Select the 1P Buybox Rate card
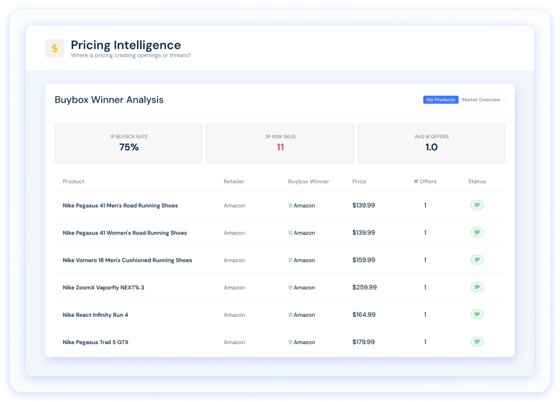 129,144
